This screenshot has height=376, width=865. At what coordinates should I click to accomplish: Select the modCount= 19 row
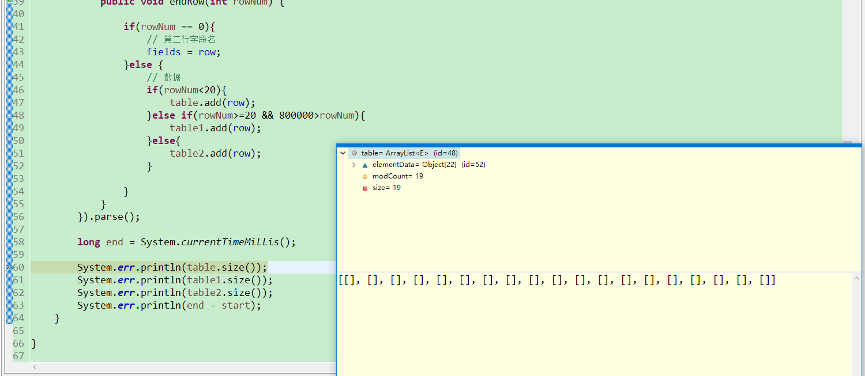(x=398, y=176)
